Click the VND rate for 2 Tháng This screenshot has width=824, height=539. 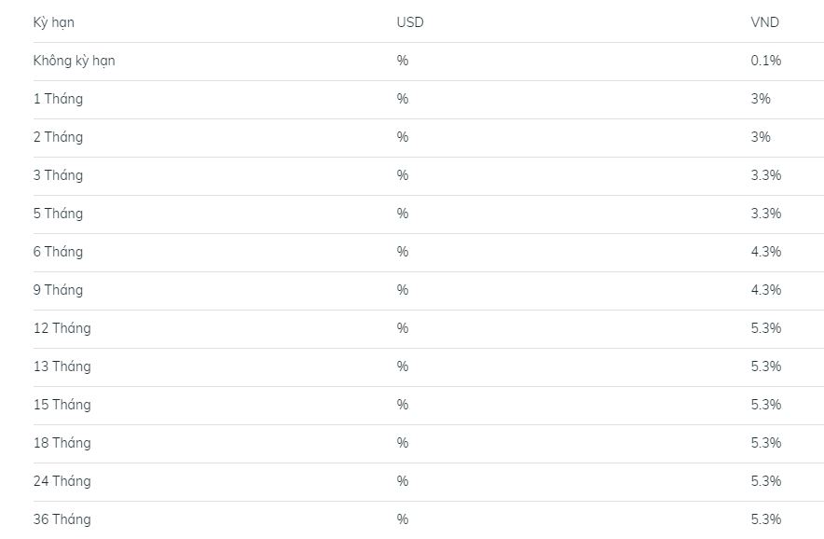pos(761,137)
